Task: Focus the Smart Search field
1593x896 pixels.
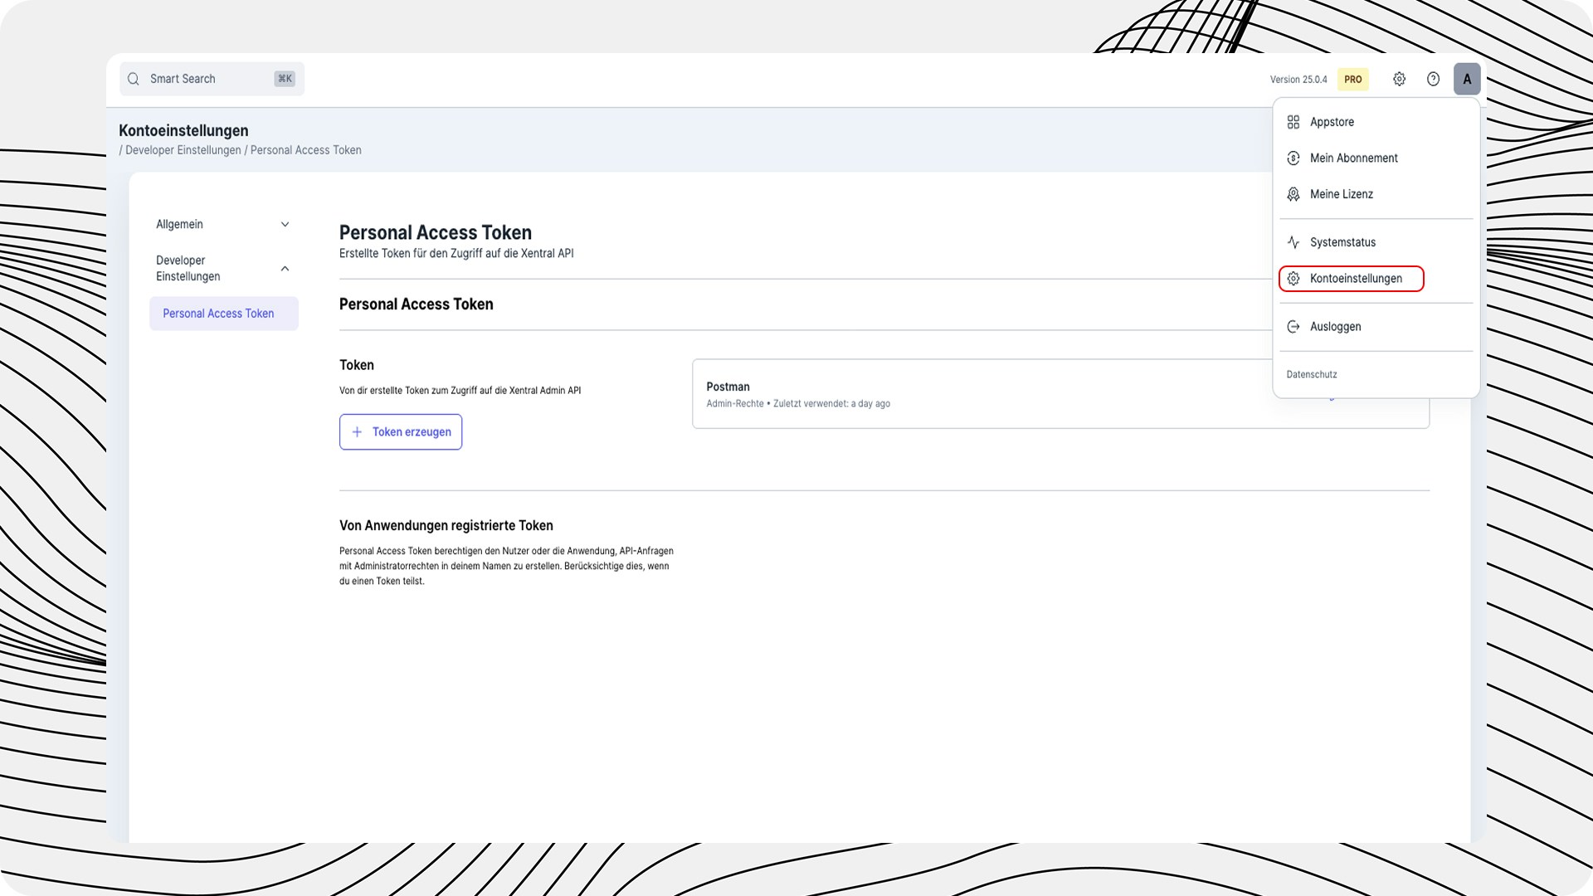Action: click(x=212, y=79)
